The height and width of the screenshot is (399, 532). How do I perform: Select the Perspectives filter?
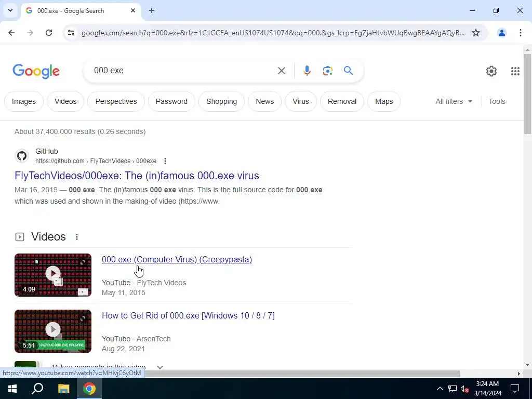(116, 101)
